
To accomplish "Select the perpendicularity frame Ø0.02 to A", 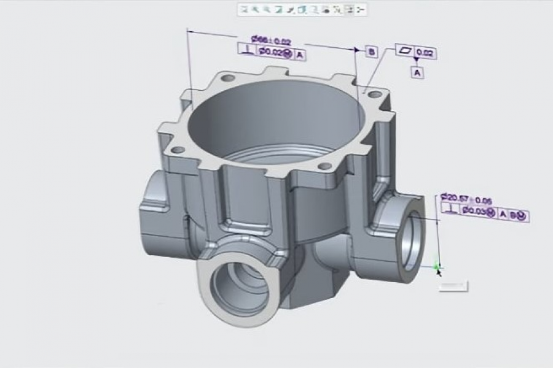I will [x=272, y=52].
